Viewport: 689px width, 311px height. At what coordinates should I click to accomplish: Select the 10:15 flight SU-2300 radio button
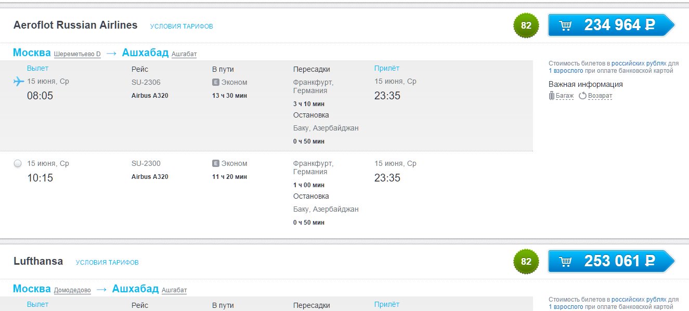coord(18,164)
